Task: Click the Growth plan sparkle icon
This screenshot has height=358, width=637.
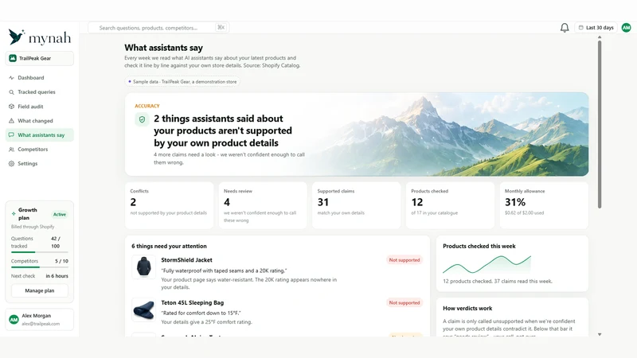Action: click(x=14, y=213)
